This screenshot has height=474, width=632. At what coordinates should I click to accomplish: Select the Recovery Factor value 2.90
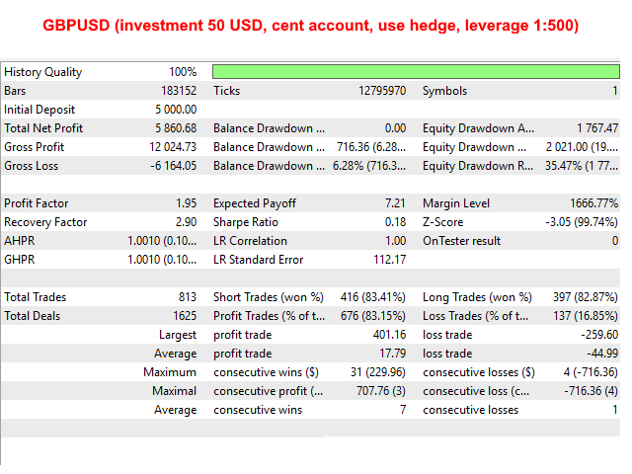[x=184, y=222]
